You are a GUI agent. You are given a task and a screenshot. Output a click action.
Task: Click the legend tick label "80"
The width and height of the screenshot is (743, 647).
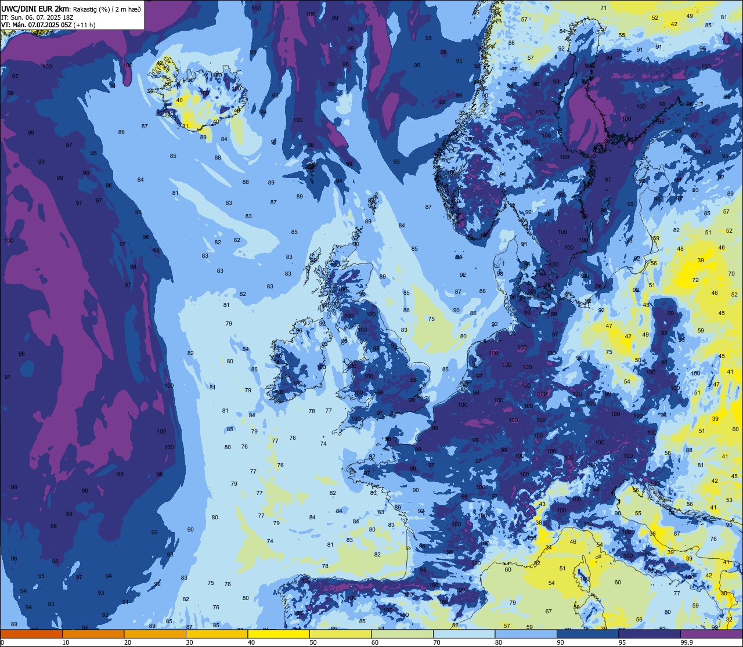pos(499,642)
